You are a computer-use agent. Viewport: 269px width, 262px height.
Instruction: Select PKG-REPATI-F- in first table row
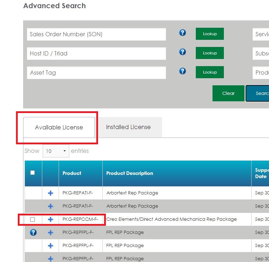(77, 193)
